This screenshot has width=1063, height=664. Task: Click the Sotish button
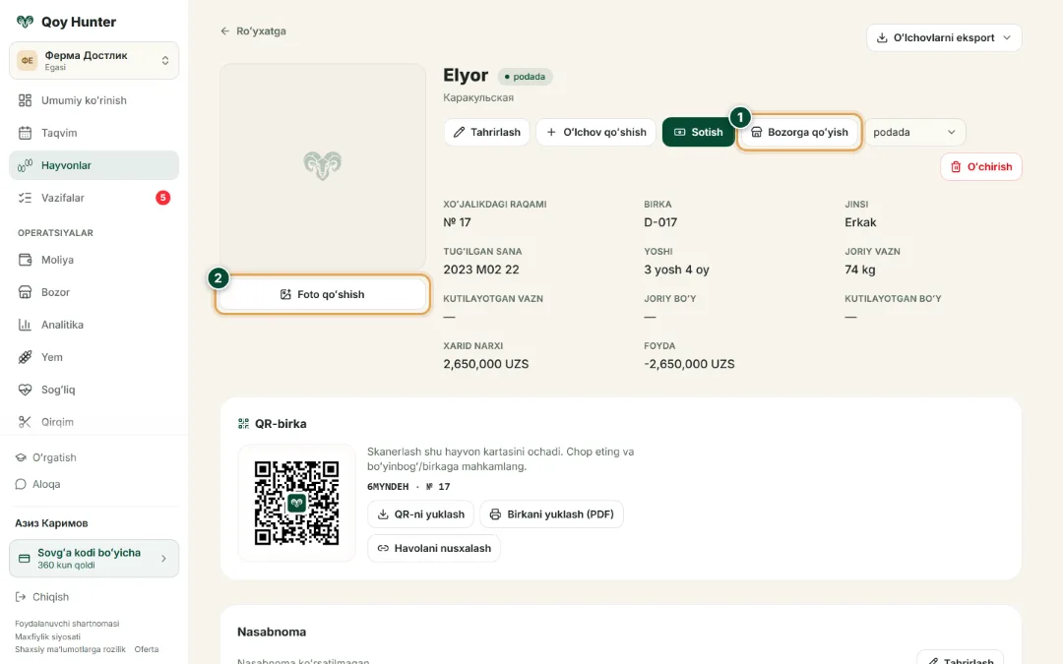point(698,132)
